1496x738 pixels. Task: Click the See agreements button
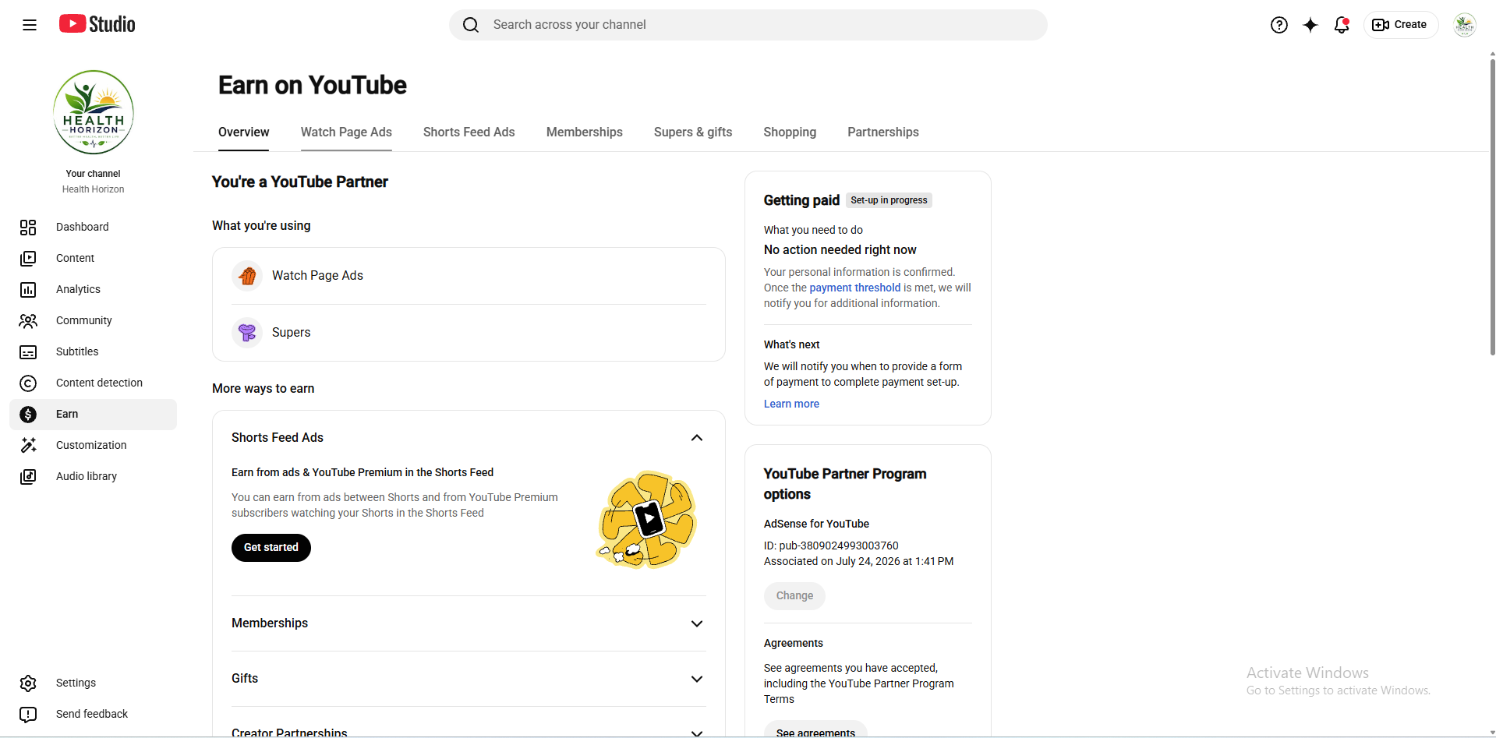point(815,732)
